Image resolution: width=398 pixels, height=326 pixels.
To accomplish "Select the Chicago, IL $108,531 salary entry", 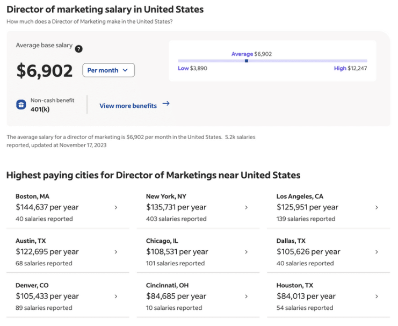I will pyautogui.click(x=198, y=252).
